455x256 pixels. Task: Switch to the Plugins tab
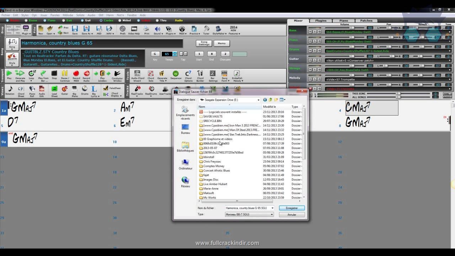321,21
